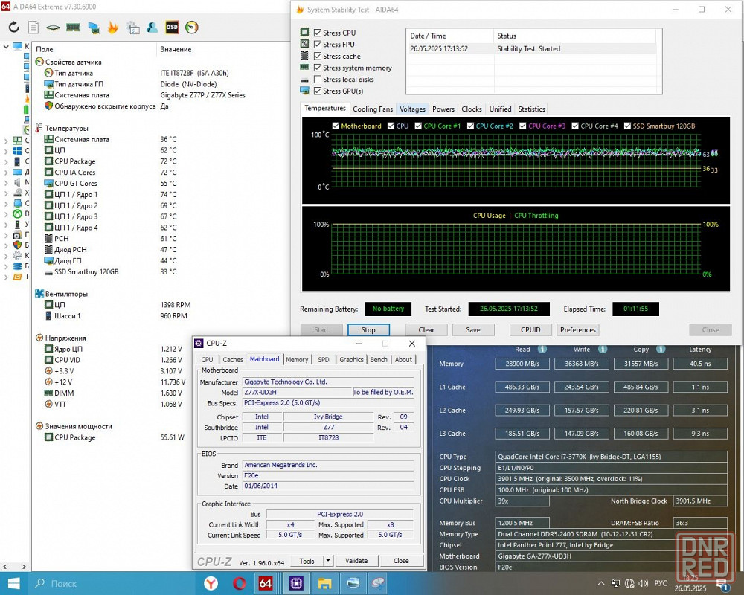Switch to the Voltages tab

pyautogui.click(x=412, y=109)
